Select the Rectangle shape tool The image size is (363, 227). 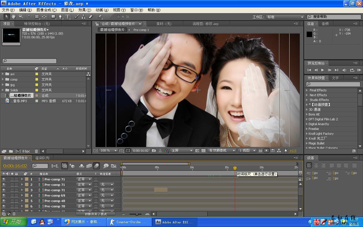pos(53,17)
